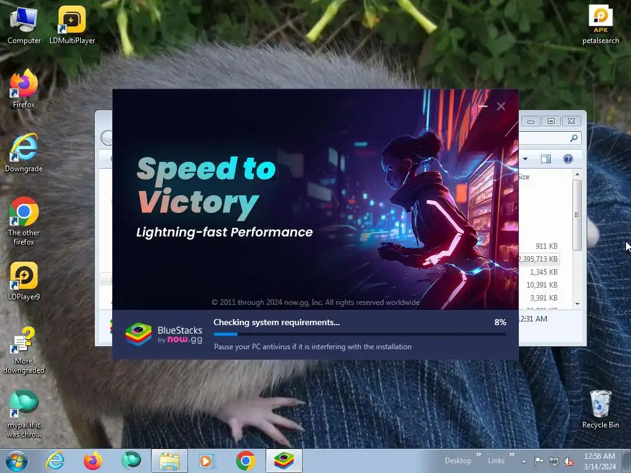Click the muted volume tray icon
Viewport: 631px width, 473px height.
click(x=569, y=461)
